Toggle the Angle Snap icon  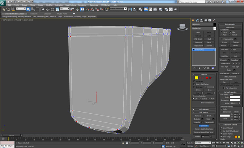(92, 9)
